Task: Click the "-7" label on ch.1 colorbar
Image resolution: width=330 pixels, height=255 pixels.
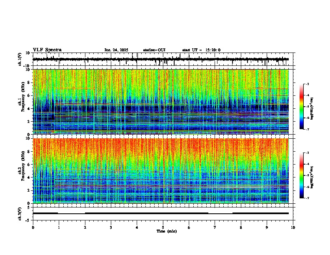Action: [x=307, y=129]
